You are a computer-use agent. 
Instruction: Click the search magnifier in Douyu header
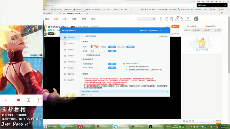[154, 19]
